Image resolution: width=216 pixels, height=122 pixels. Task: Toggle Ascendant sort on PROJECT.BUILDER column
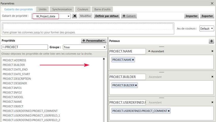[155, 77]
